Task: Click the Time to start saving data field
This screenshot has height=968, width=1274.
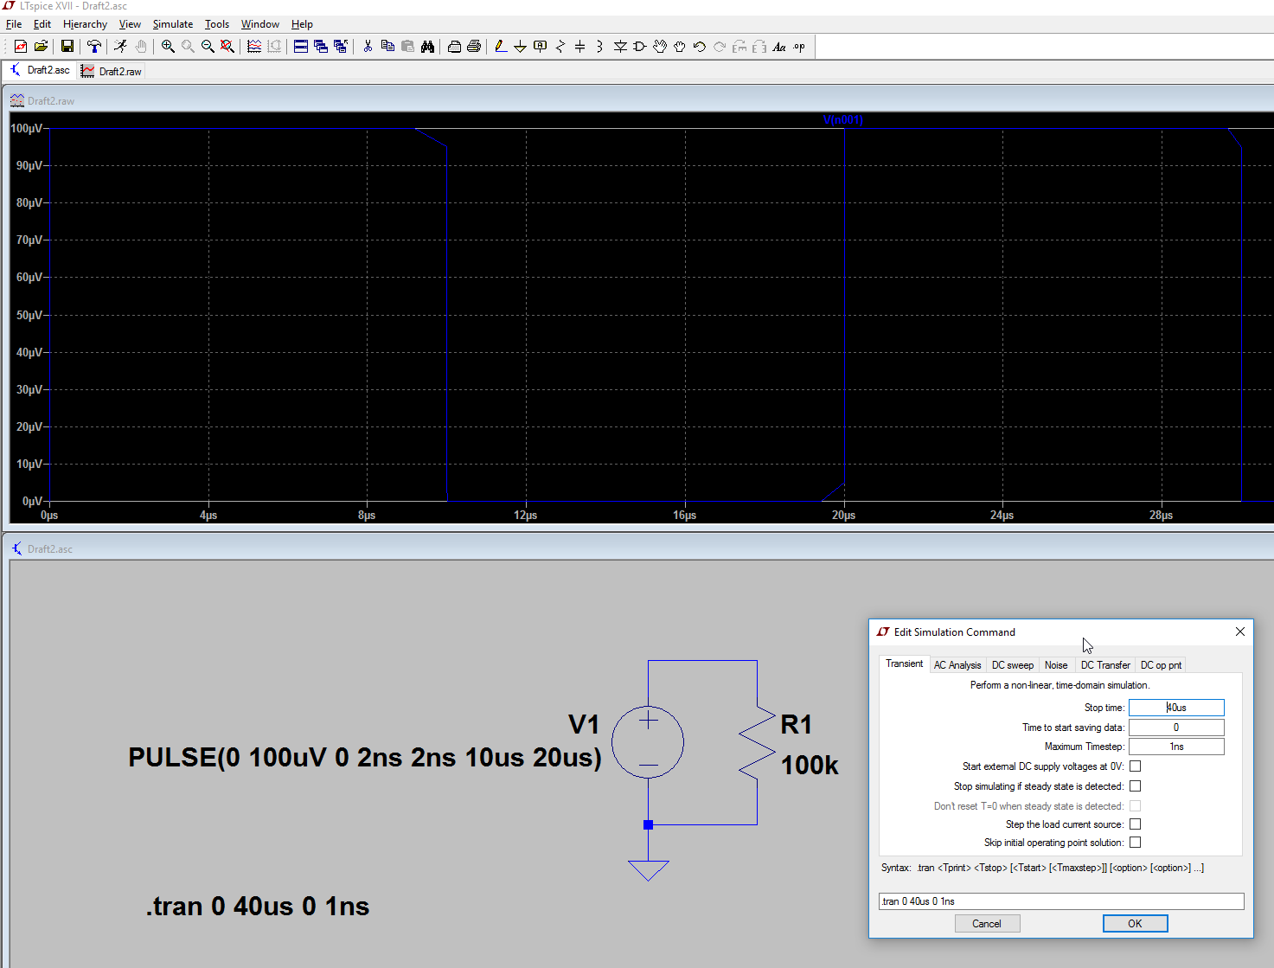Action: pos(1176,728)
